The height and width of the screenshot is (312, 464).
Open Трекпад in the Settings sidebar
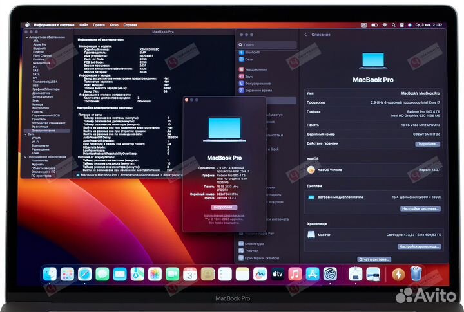[248, 251]
